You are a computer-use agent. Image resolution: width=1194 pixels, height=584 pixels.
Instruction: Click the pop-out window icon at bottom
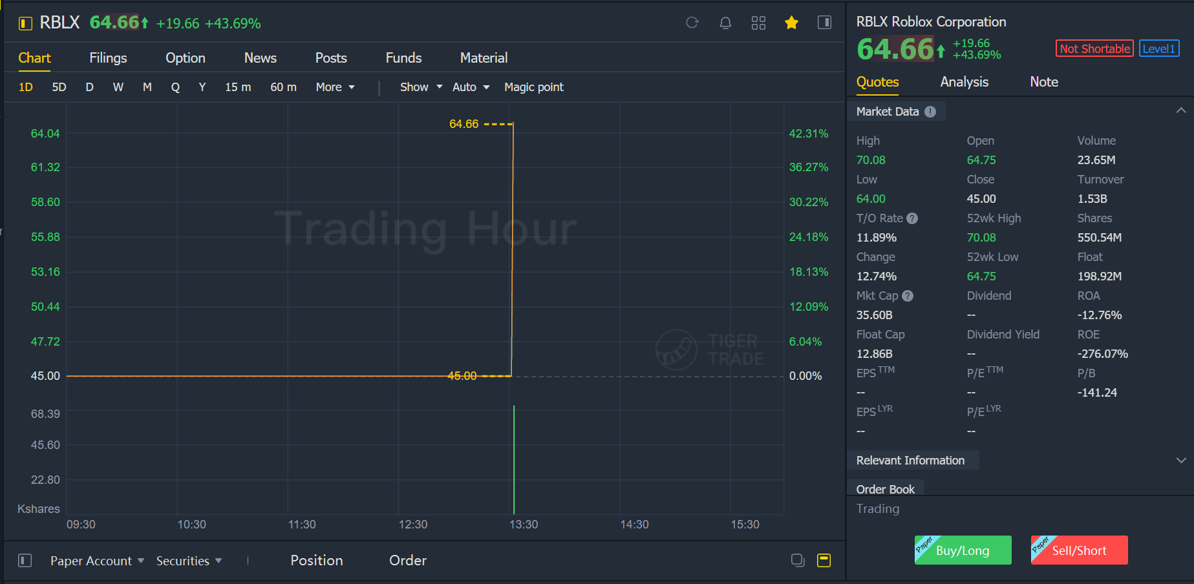(x=798, y=560)
